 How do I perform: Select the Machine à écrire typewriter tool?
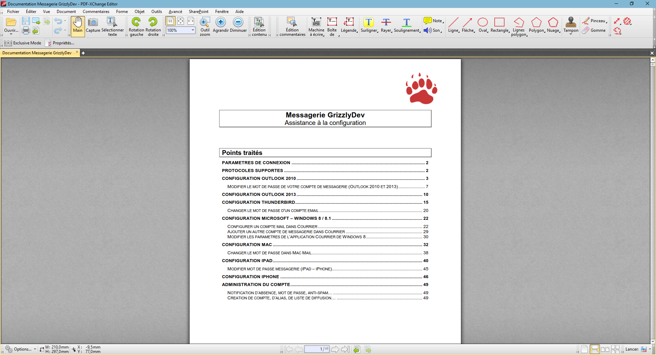(316, 26)
